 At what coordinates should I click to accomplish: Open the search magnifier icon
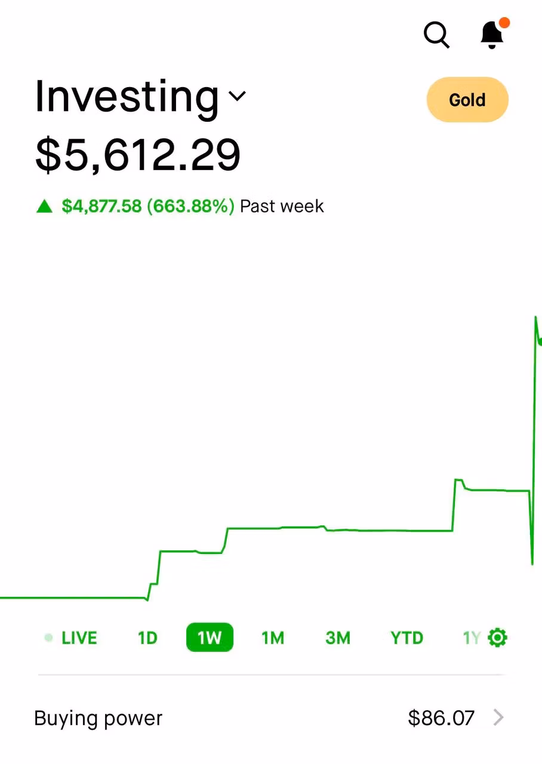[436, 35]
